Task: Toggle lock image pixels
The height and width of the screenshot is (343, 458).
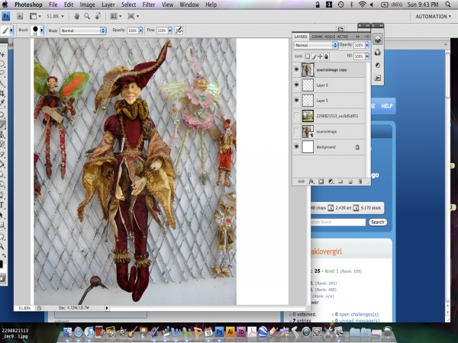Action: [314, 56]
